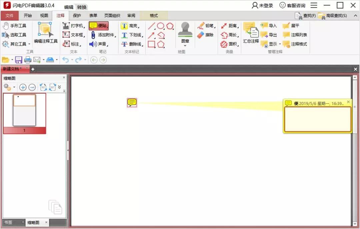Select the cloud shape drawing tool
This screenshot has height=229, width=360.
click(x=170, y=26)
